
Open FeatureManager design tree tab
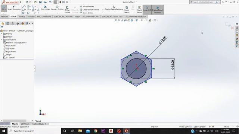3,23
